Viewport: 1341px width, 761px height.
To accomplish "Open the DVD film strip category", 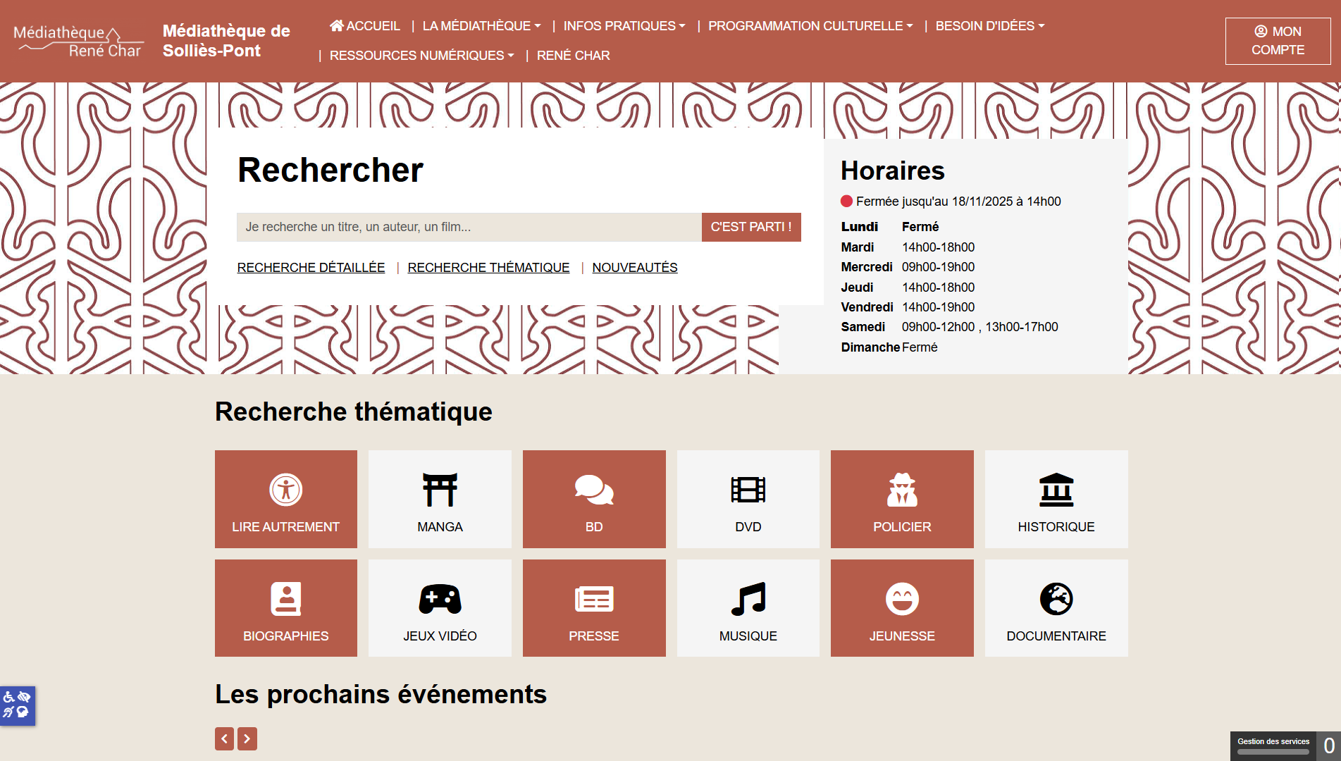I will pos(748,499).
